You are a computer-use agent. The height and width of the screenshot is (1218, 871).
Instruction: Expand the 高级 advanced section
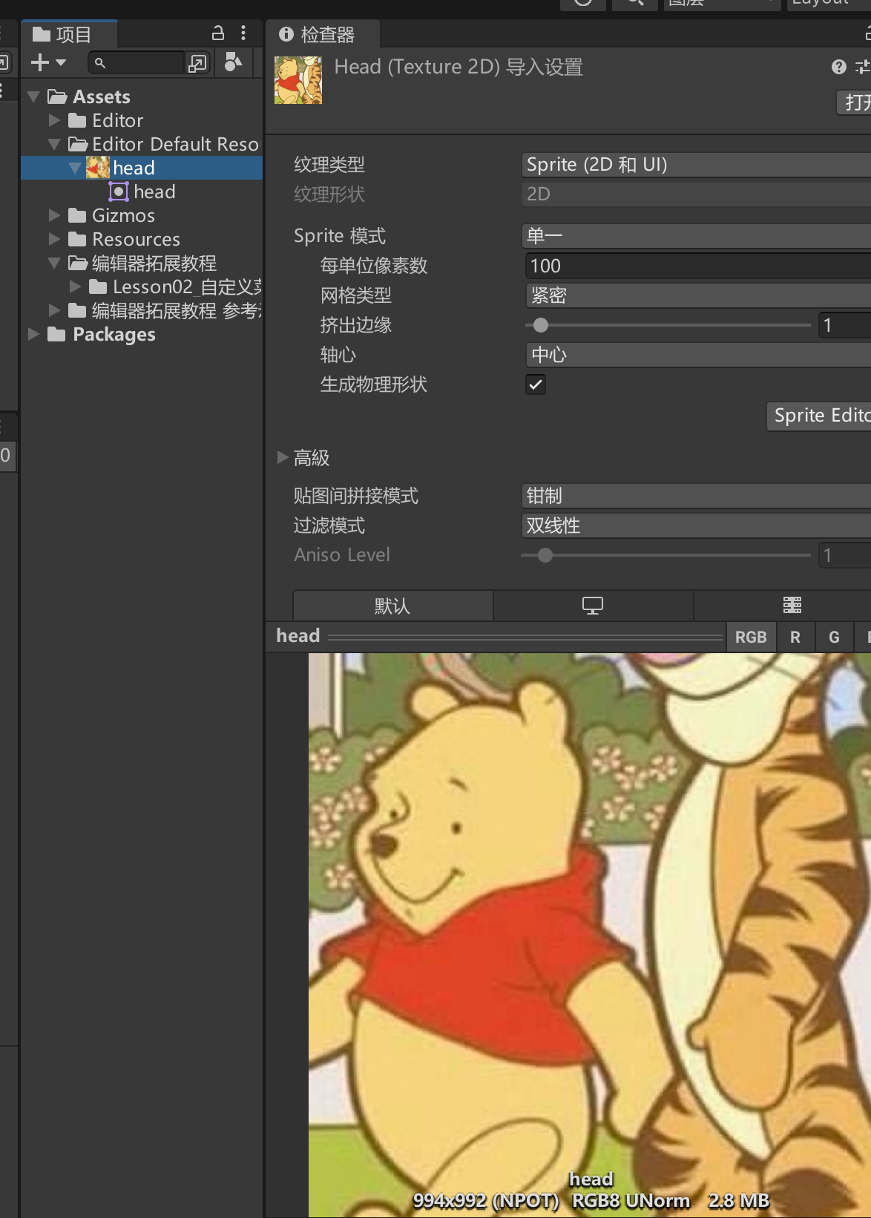coord(283,457)
